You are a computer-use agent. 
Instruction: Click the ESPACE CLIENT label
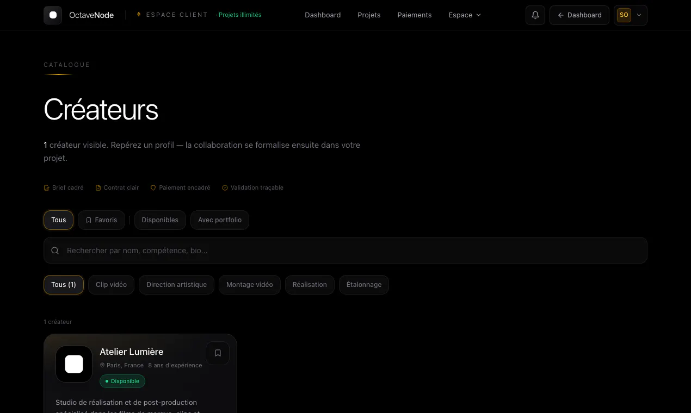[x=177, y=15]
